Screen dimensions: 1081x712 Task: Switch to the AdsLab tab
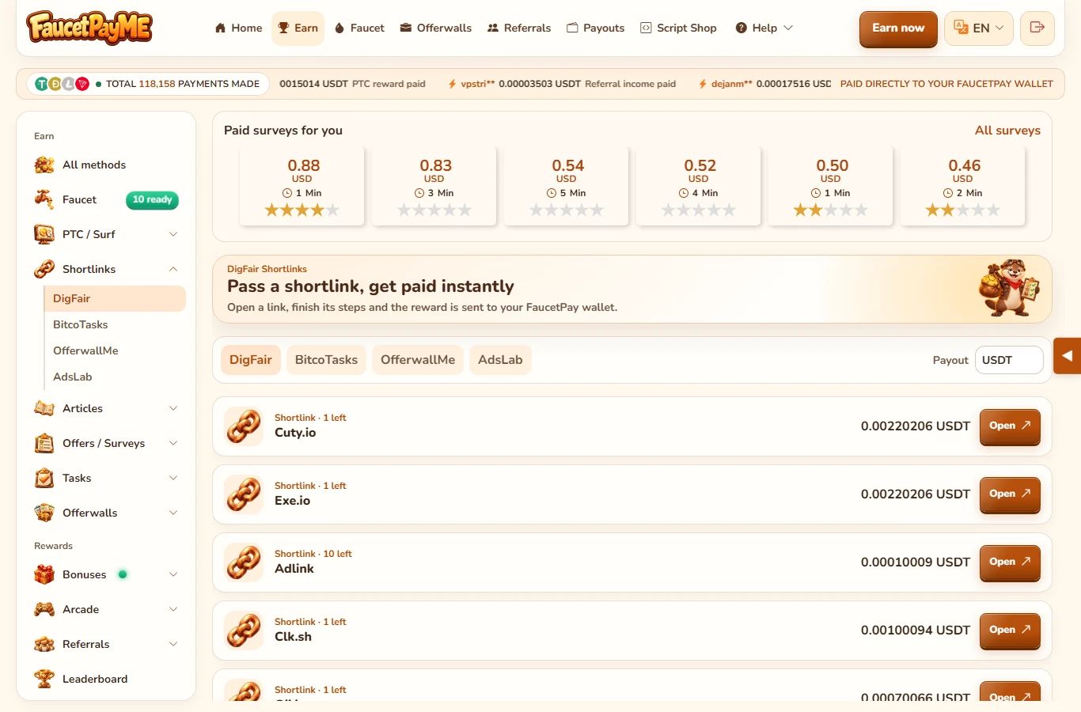pyautogui.click(x=500, y=360)
